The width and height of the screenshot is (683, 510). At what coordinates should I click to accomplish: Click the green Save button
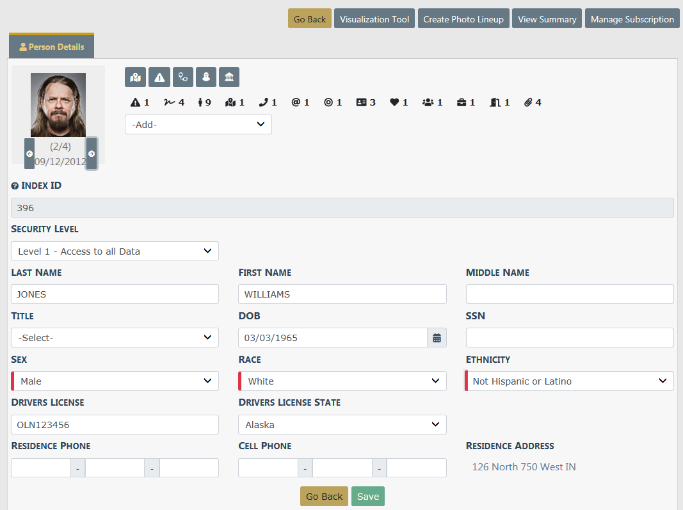pyautogui.click(x=368, y=497)
